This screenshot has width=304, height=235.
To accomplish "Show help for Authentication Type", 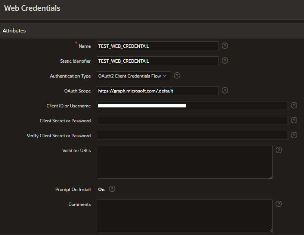I will tap(177, 75).
